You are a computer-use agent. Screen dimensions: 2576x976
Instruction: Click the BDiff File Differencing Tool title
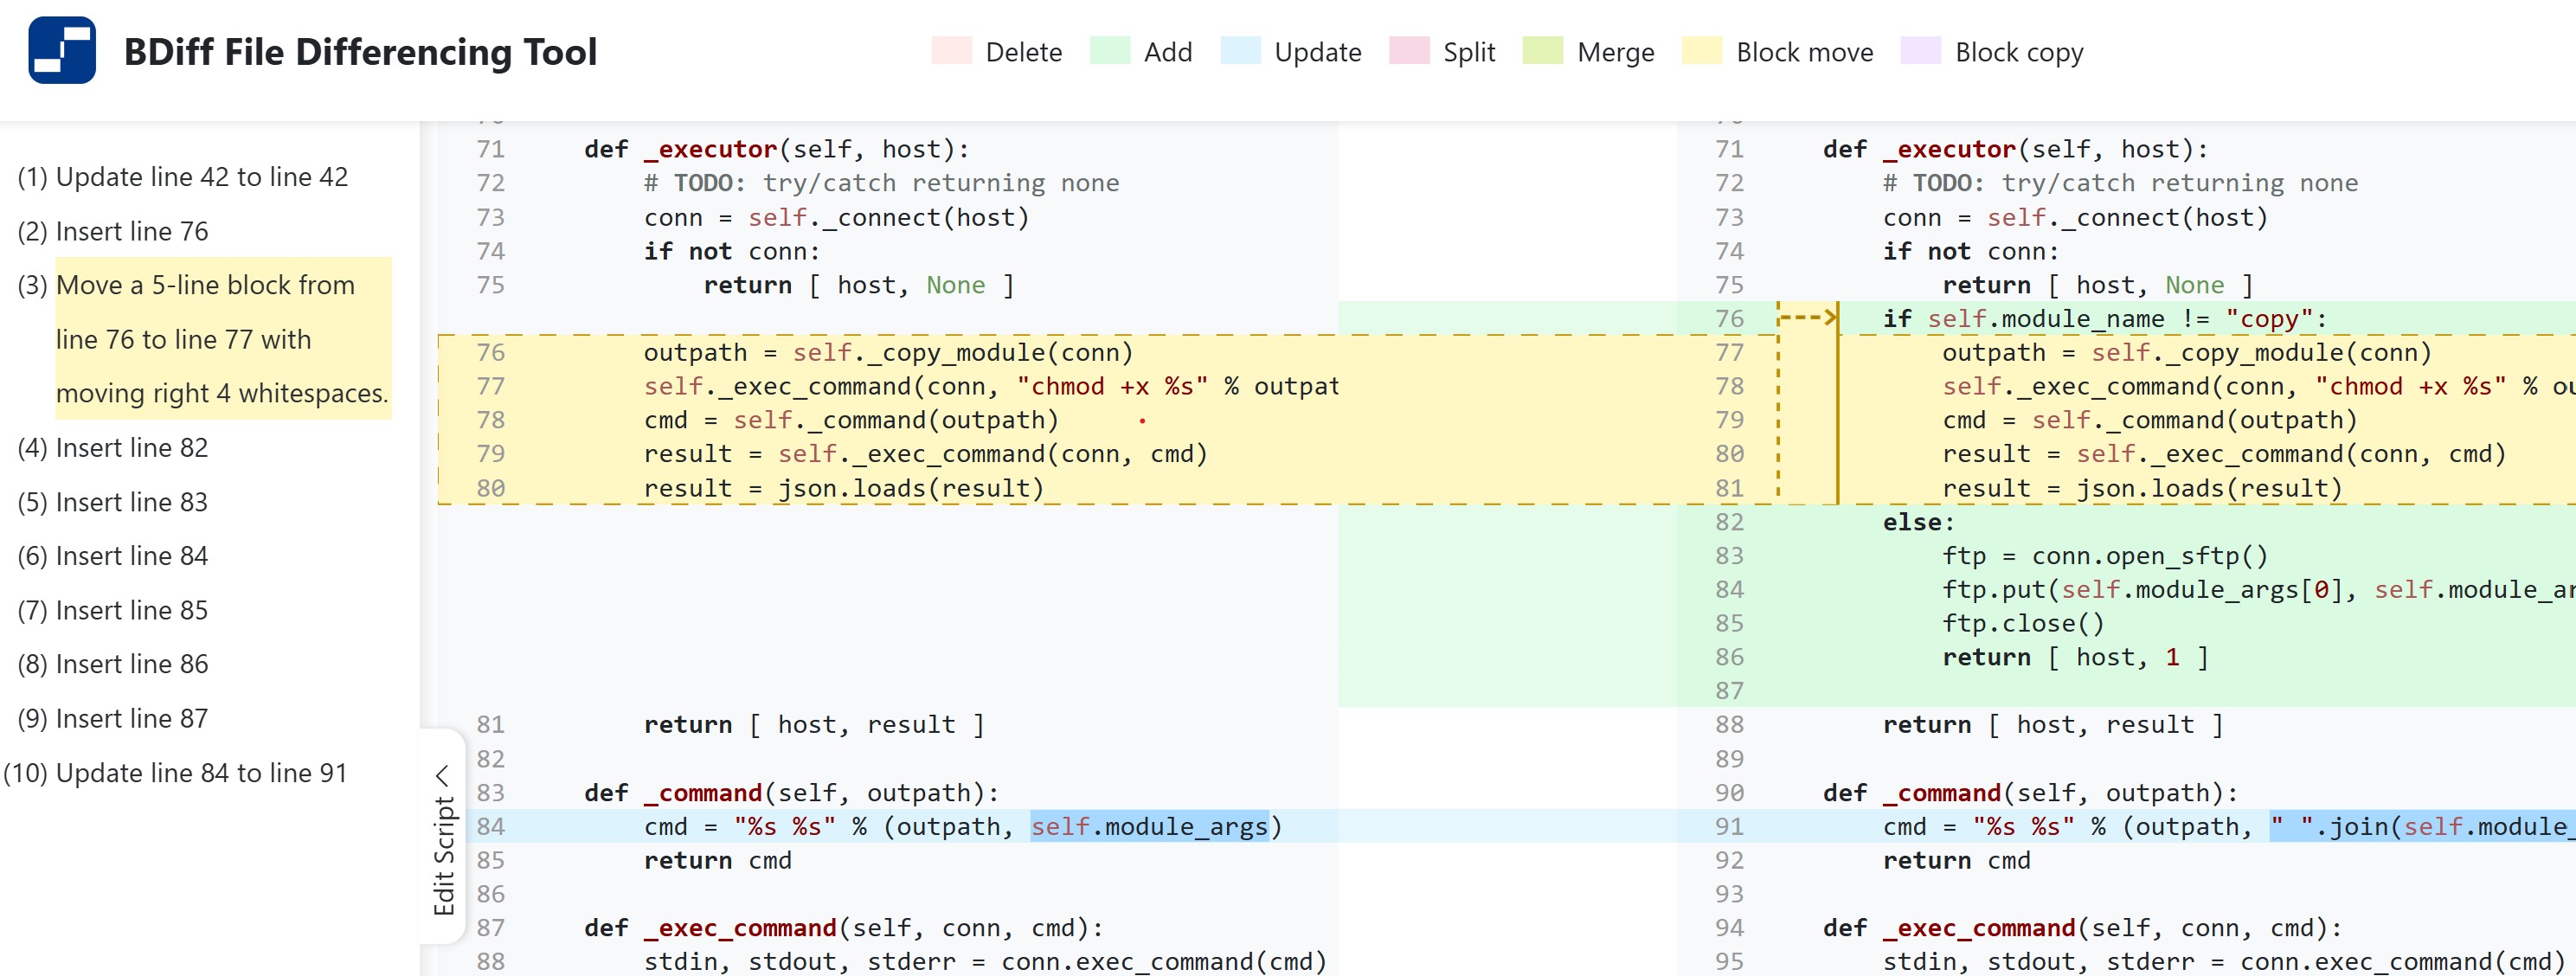coord(360,52)
